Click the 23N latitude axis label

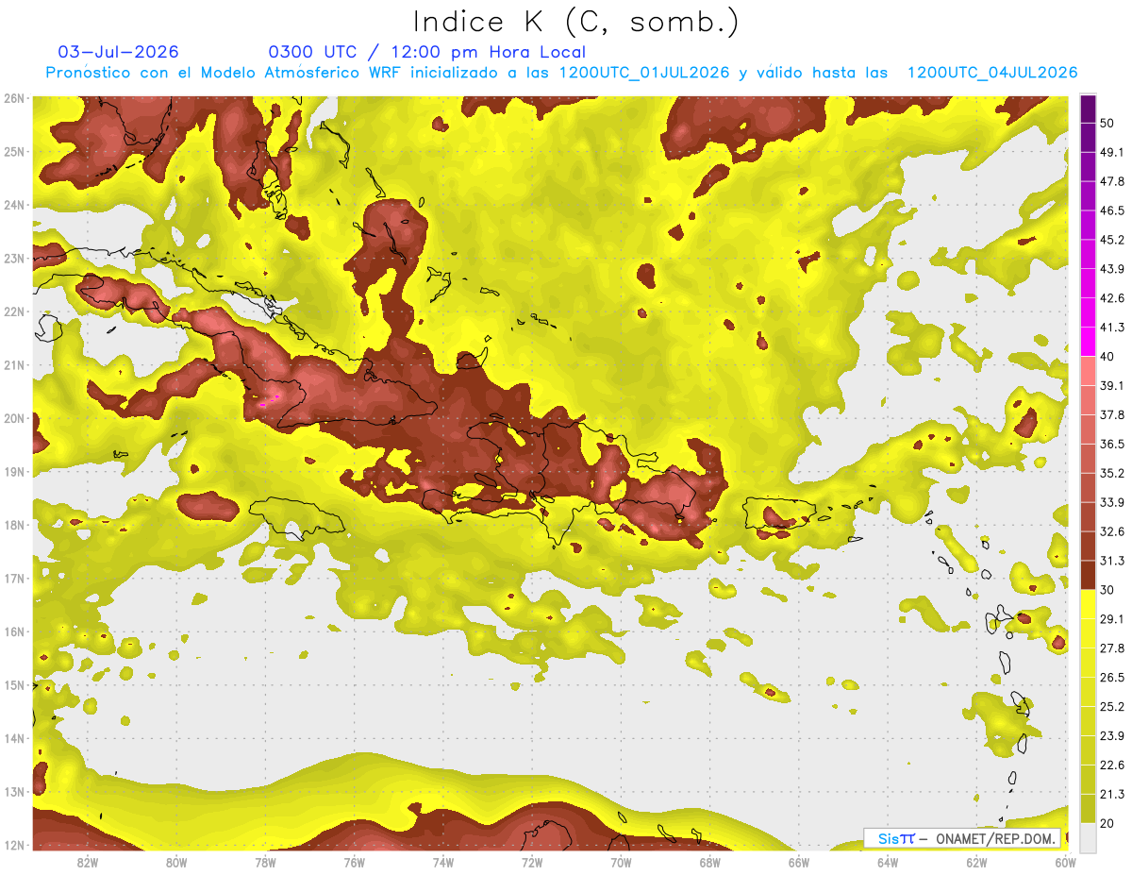tap(14, 258)
